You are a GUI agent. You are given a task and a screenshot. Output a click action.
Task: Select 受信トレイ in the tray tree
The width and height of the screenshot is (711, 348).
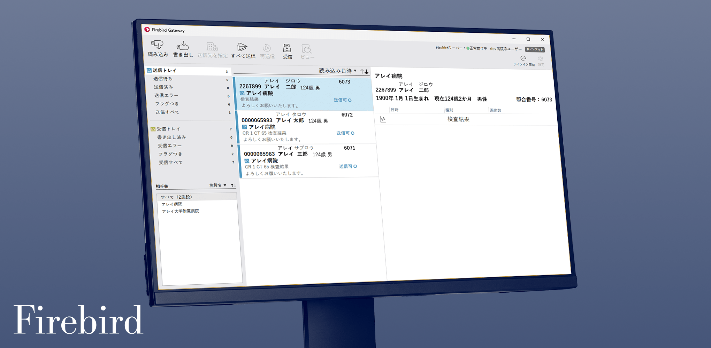coord(192,129)
